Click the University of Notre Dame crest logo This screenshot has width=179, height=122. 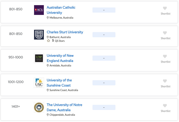coord(39,107)
